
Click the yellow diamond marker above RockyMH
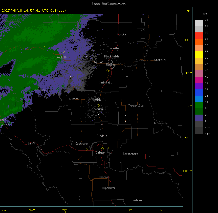pos(63,52)
